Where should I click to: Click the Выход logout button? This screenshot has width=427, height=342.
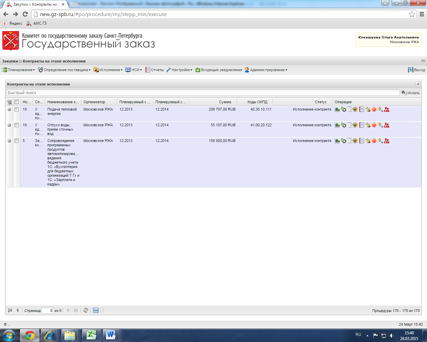(417, 70)
